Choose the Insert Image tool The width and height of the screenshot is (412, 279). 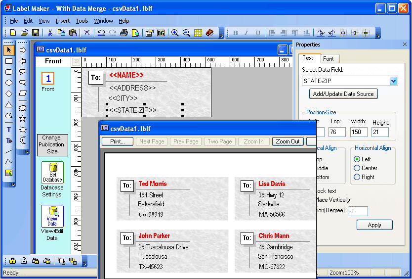click(x=9, y=173)
